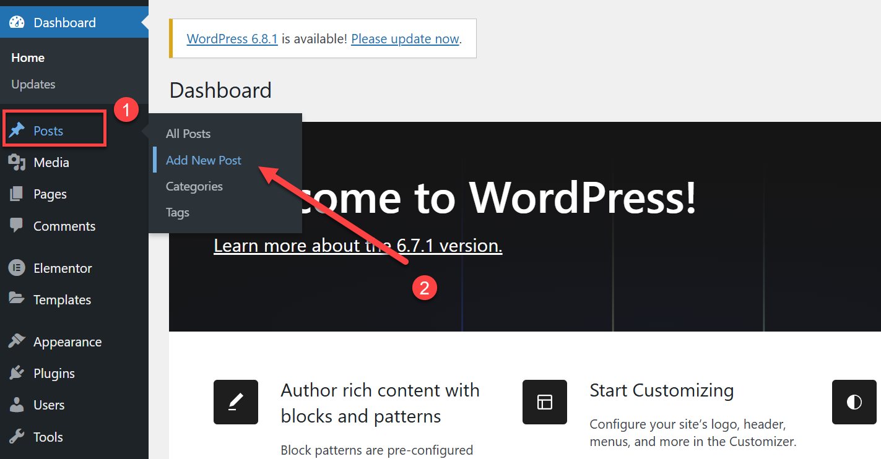Viewport: 881px width, 459px height.
Task: Click the Please update now link
Action: [x=405, y=38]
